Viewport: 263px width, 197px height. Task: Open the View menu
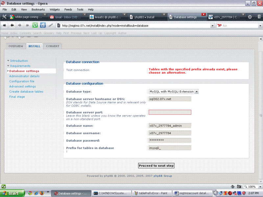point(24,10)
